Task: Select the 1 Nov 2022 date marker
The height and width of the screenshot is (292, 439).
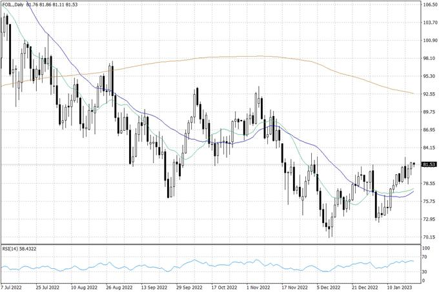Action: (x=260, y=287)
